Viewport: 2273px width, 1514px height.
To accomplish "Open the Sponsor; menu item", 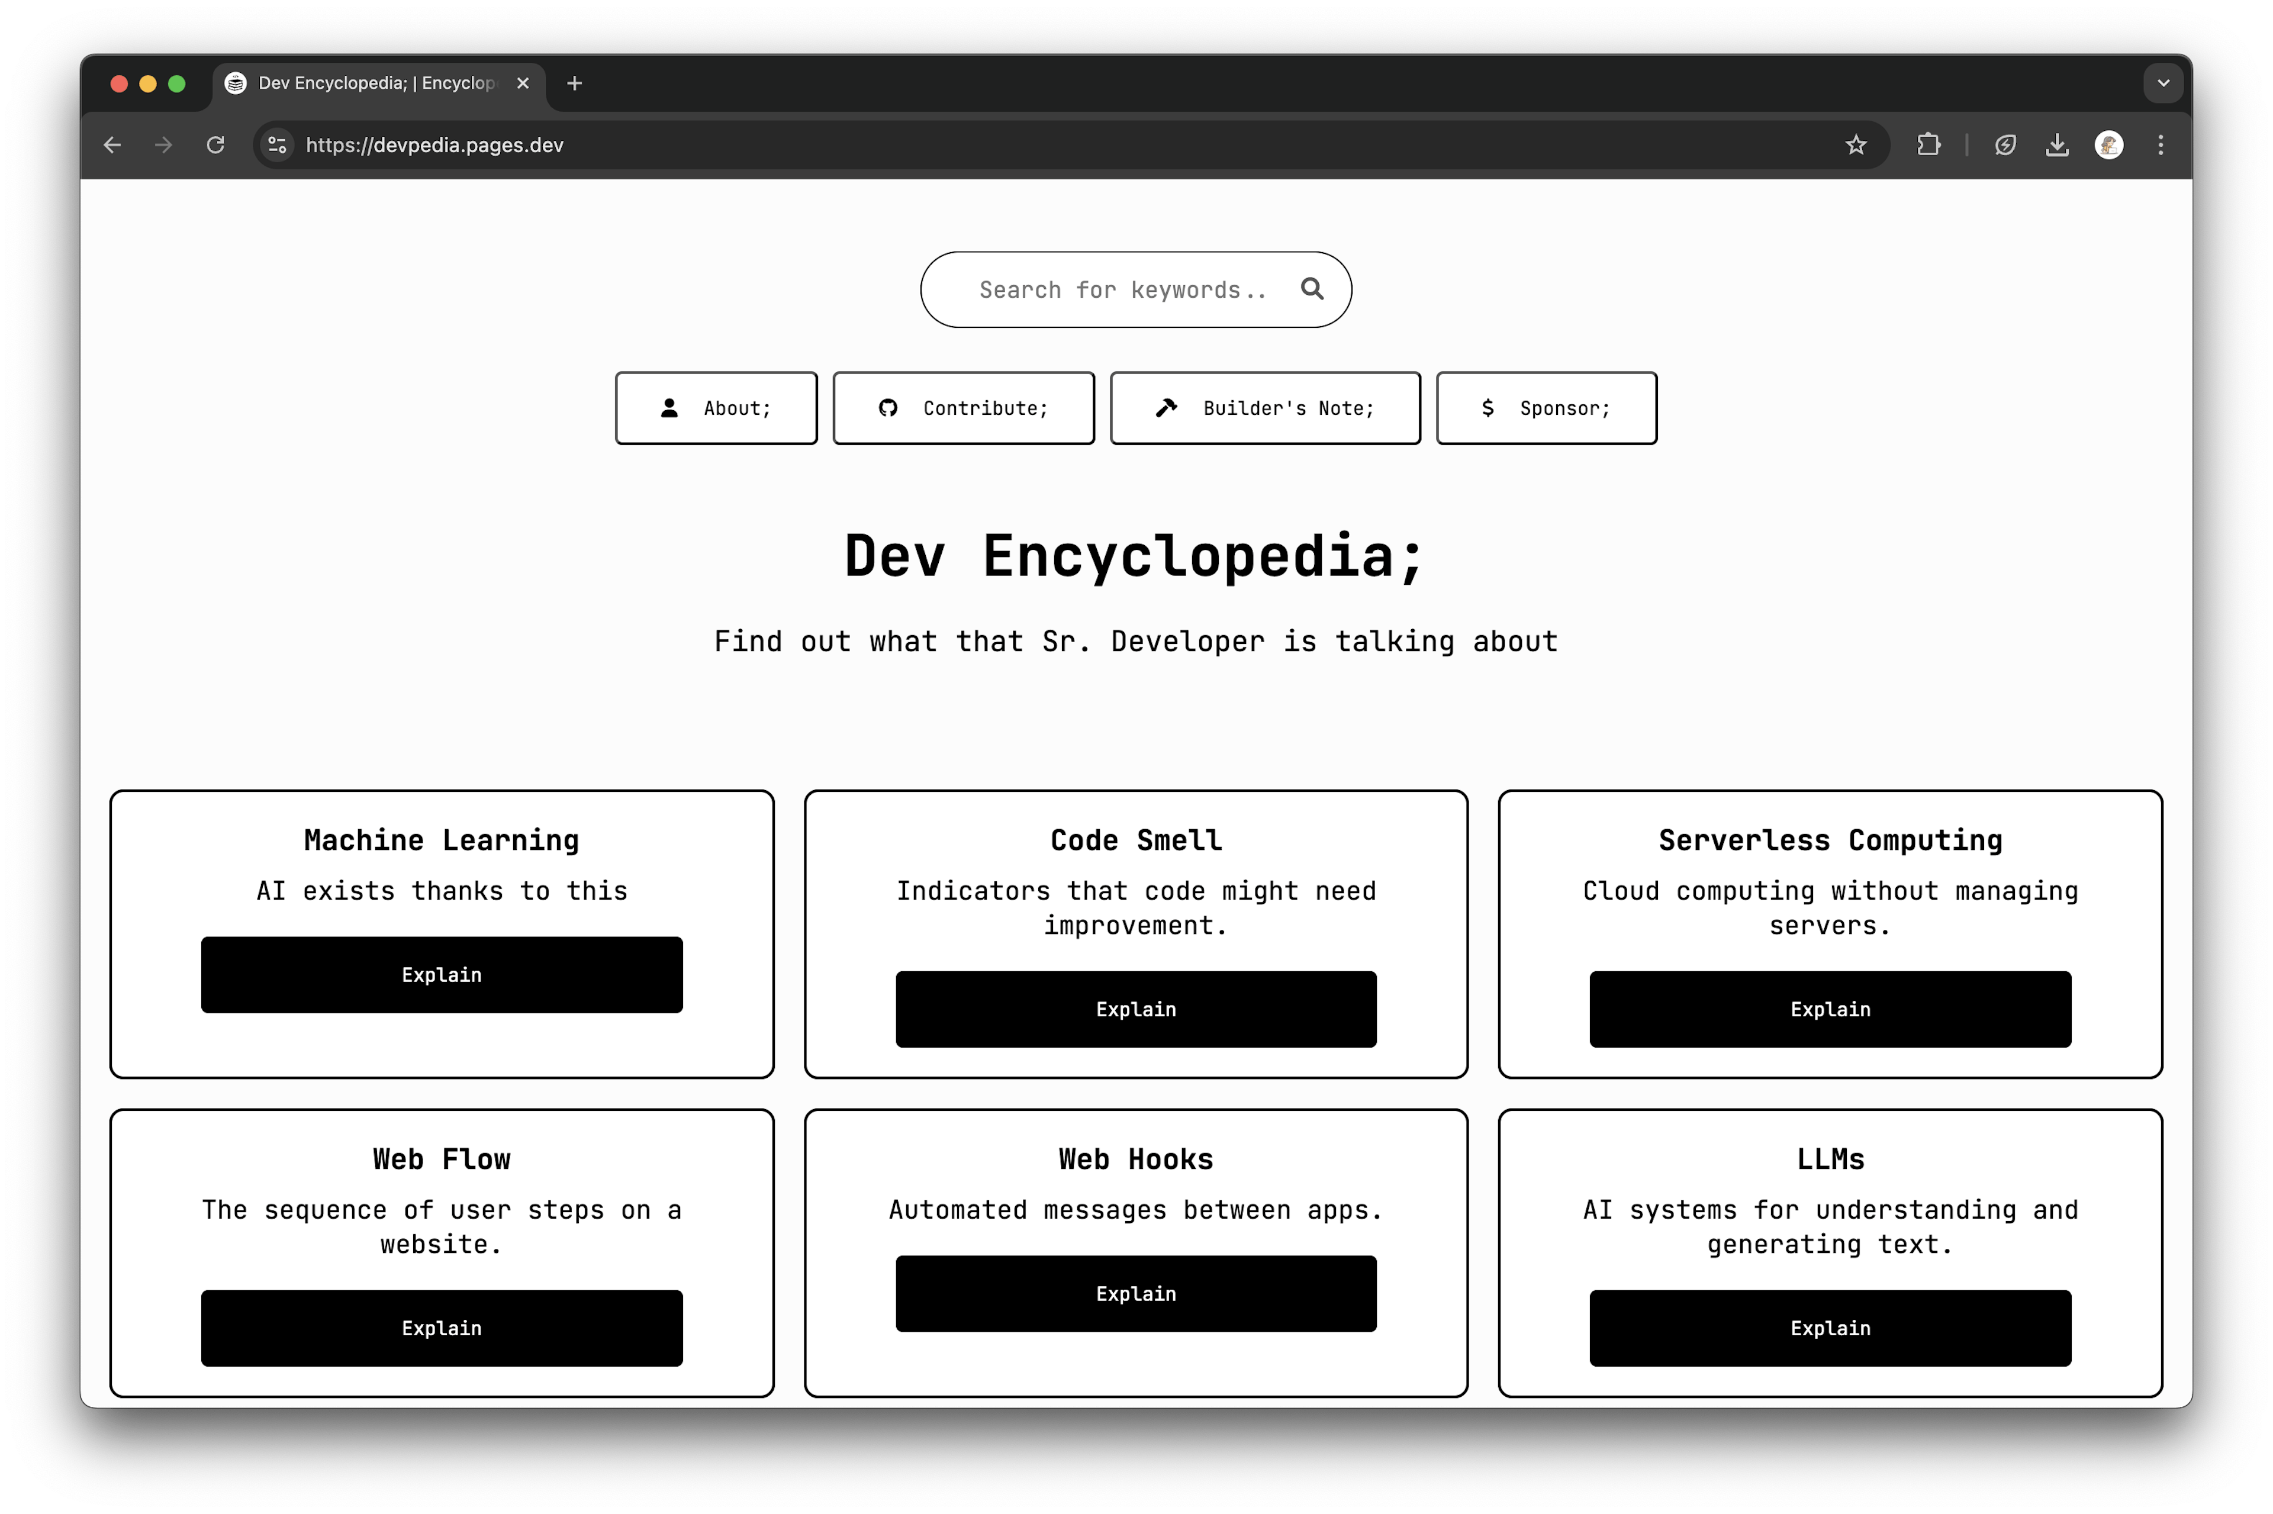I will pos(1541,407).
